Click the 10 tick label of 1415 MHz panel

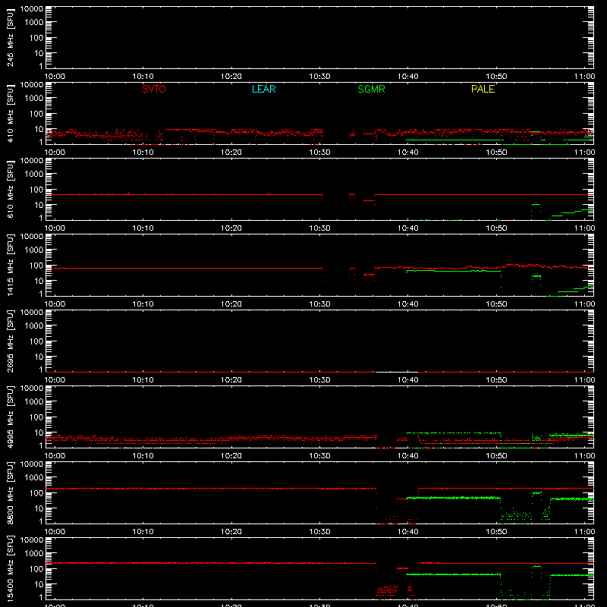39,281
